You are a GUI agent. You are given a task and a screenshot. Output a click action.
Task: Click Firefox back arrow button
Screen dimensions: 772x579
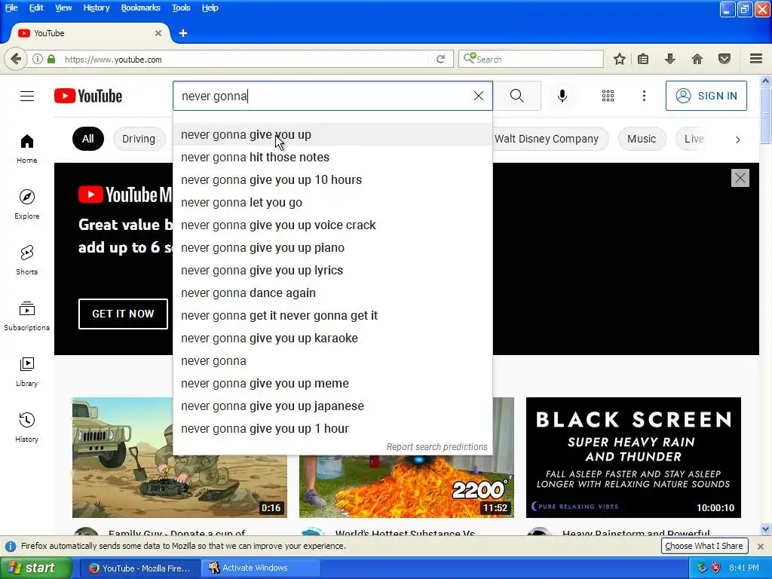point(15,59)
